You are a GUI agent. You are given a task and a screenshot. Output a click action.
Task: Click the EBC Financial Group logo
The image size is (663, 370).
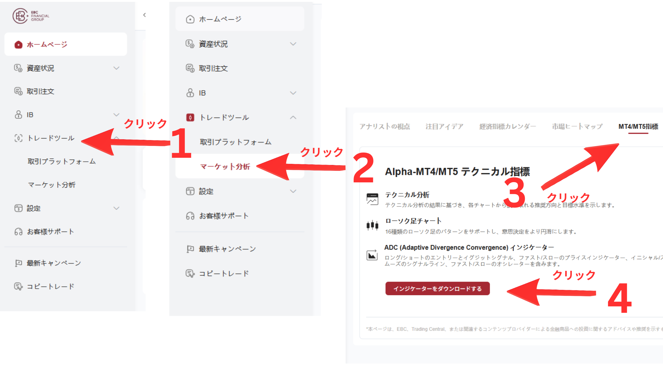31,16
